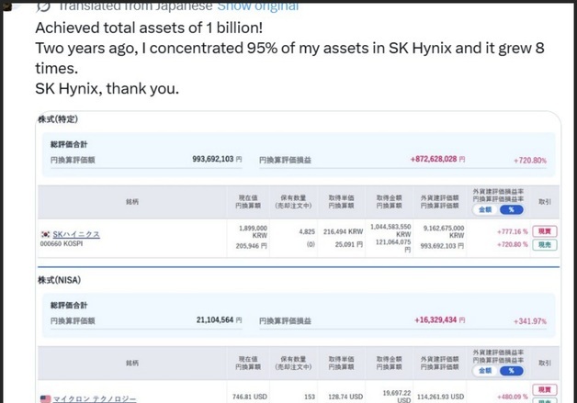Viewport: 577px width, 403px height.
Task: Click the 000660 KOSPI ticker code
Action: click(x=62, y=243)
